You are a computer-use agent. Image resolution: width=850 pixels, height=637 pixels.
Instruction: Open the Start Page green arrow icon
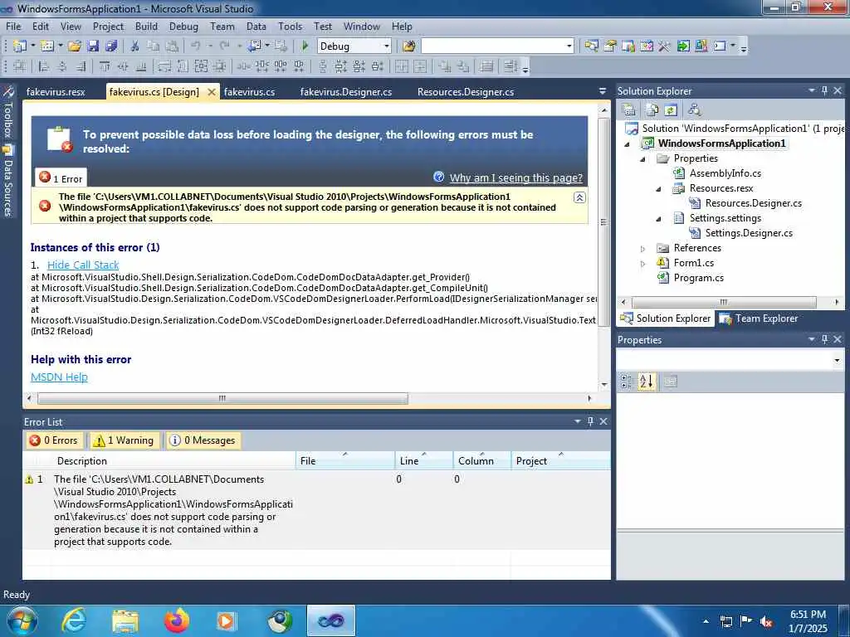click(683, 46)
